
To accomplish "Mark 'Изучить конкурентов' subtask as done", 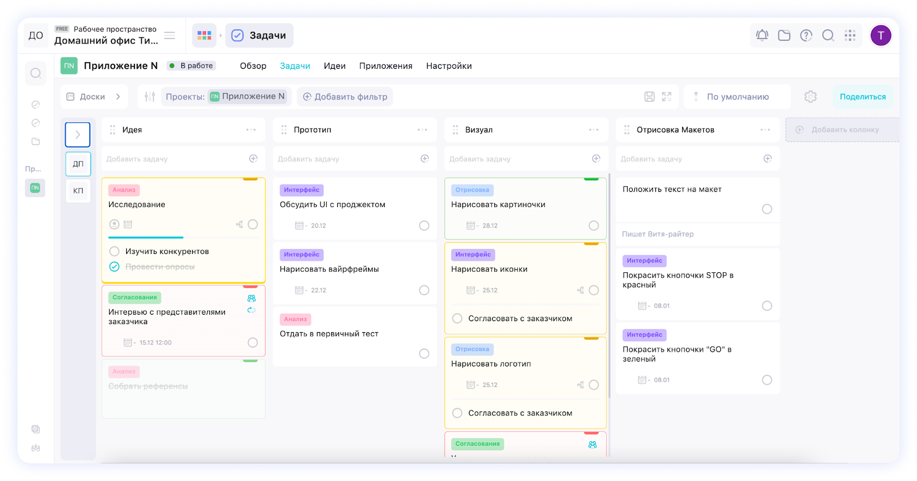I will pos(115,251).
